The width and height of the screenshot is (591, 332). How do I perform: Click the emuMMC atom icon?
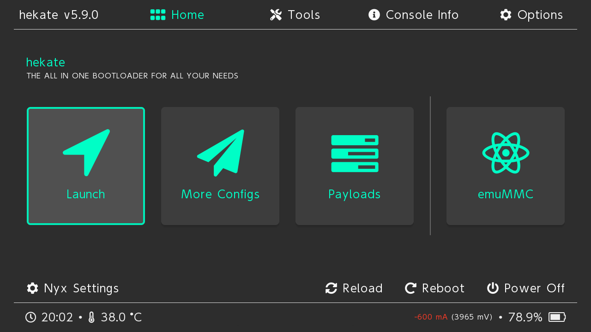click(x=506, y=153)
